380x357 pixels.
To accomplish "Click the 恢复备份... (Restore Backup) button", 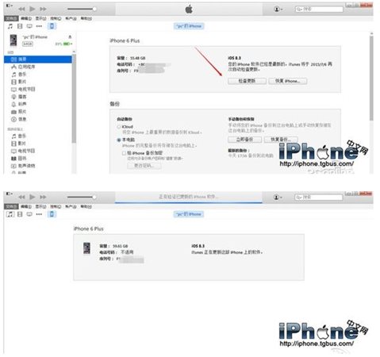I will pos(281,140).
